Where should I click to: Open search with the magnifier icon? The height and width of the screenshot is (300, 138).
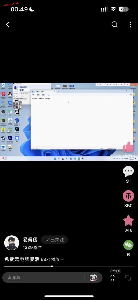(x=115, y=25)
